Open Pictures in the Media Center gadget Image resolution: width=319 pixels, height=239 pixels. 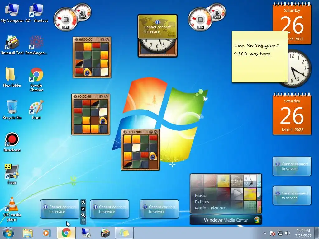tap(202, 202)
